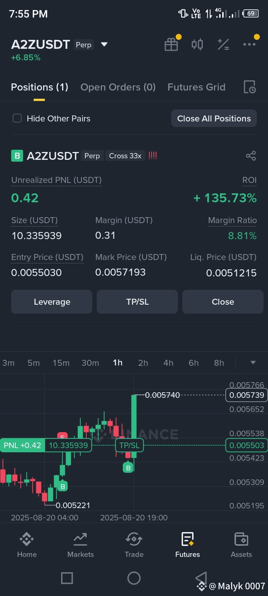
Task: Check the Hide Other Pairs checkbox
Action: (17, 118)
